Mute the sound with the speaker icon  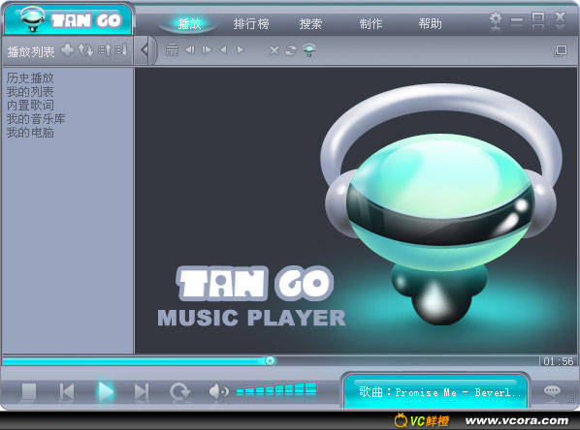pyautogui.click(x=218, y=391)
